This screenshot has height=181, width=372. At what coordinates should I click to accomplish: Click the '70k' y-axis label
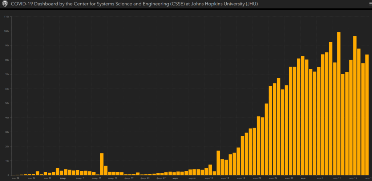click(7, 75)
